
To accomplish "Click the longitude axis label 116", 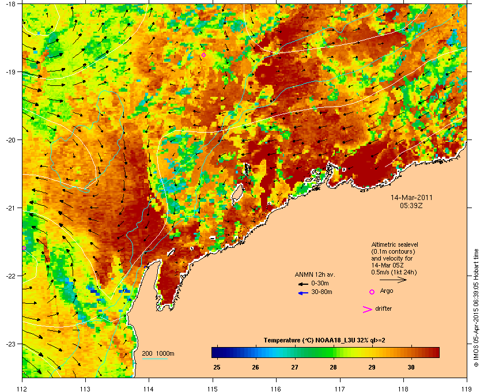I will point(276,389).
